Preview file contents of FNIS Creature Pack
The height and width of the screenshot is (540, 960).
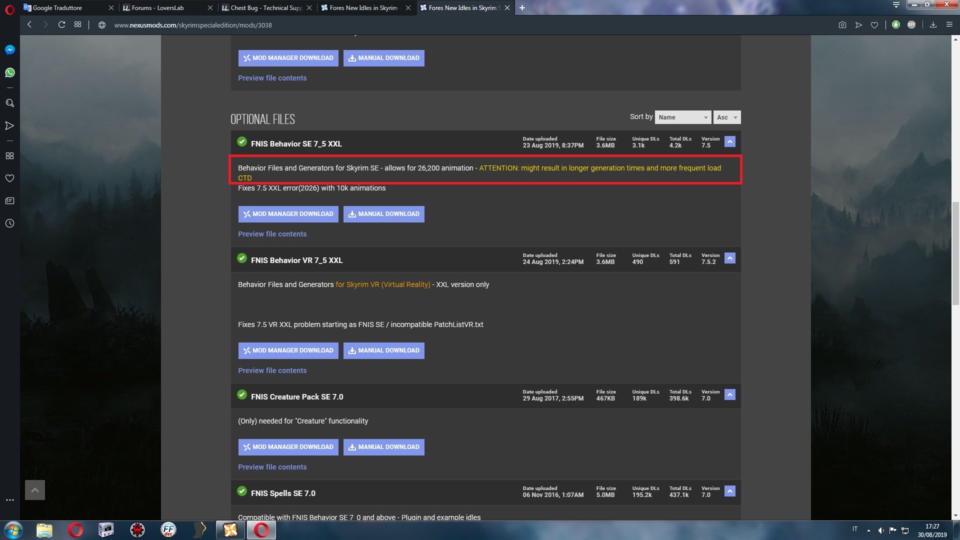(x=272, y=467)
